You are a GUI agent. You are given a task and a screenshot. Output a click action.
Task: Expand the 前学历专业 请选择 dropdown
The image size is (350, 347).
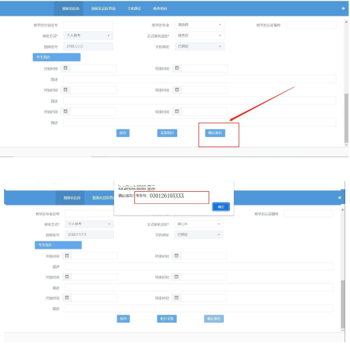pyautogui.click(x=200, y=25)
